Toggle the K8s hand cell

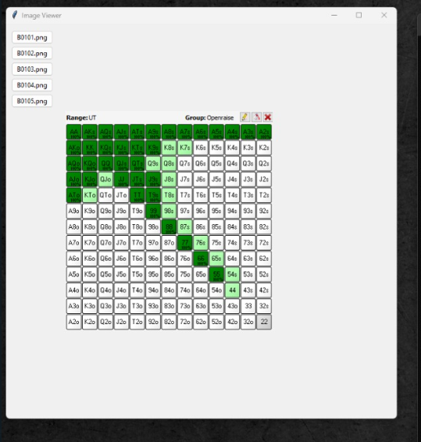pyautogui.click(x=169, y=148)
